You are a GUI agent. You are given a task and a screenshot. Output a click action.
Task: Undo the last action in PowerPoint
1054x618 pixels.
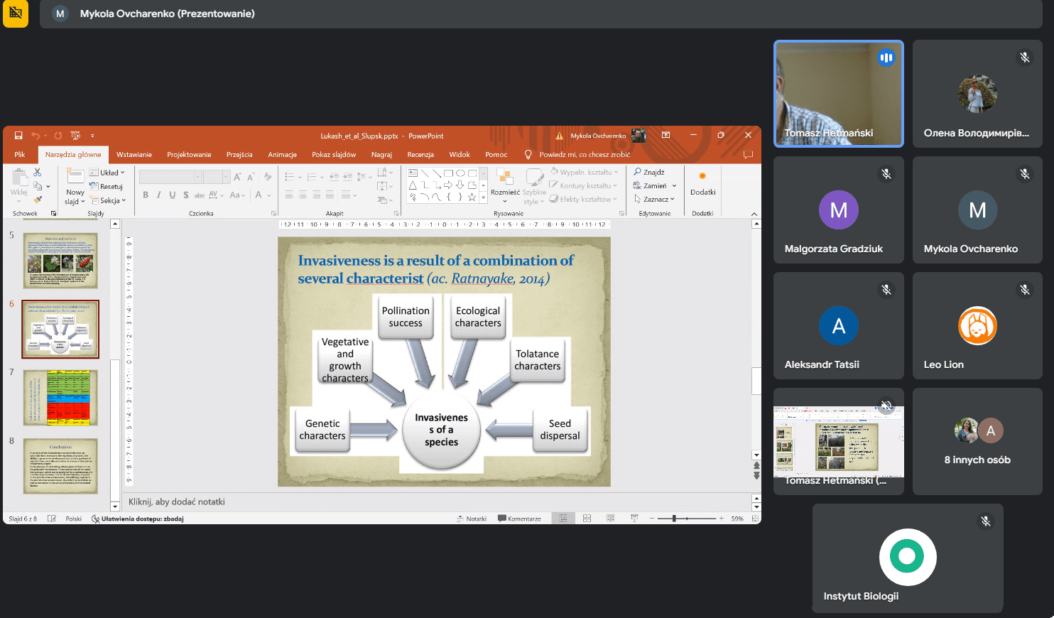35,136
